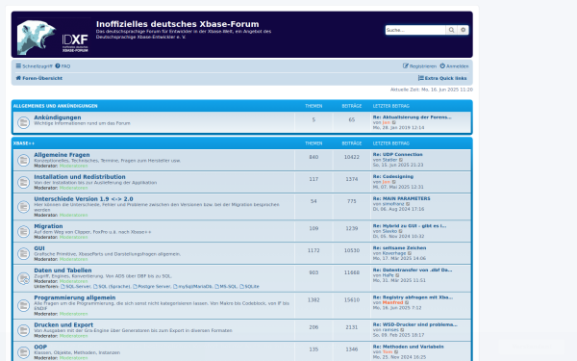Click the Installation und Redistribution forum icon
This screenshot has height=361, width=577.
(23, 182)
